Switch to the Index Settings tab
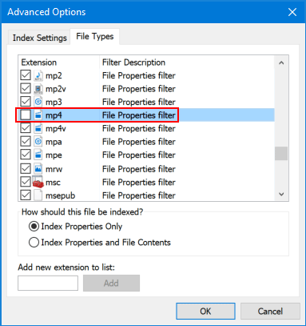This screenshot has width=306, height=326. [x=40, y=38]
